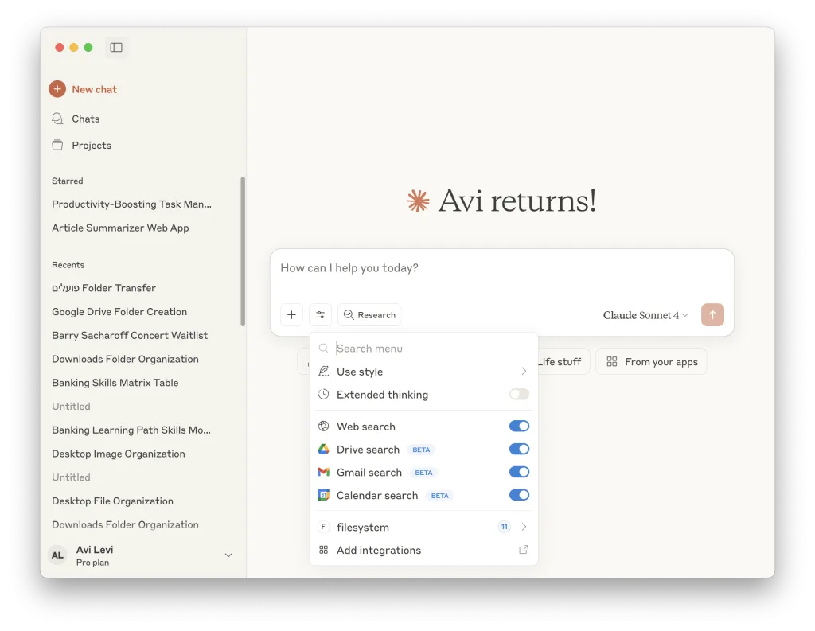Click the Calendar search BETA badge
Screen dimensions: 815x631
point(439,496)
